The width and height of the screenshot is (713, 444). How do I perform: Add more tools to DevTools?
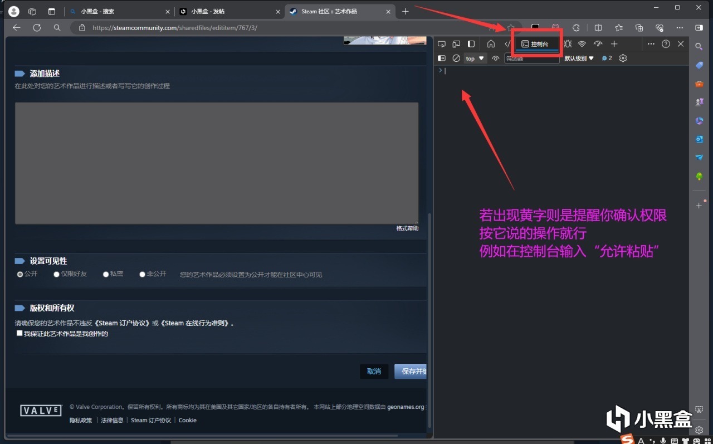click(614, 44)
